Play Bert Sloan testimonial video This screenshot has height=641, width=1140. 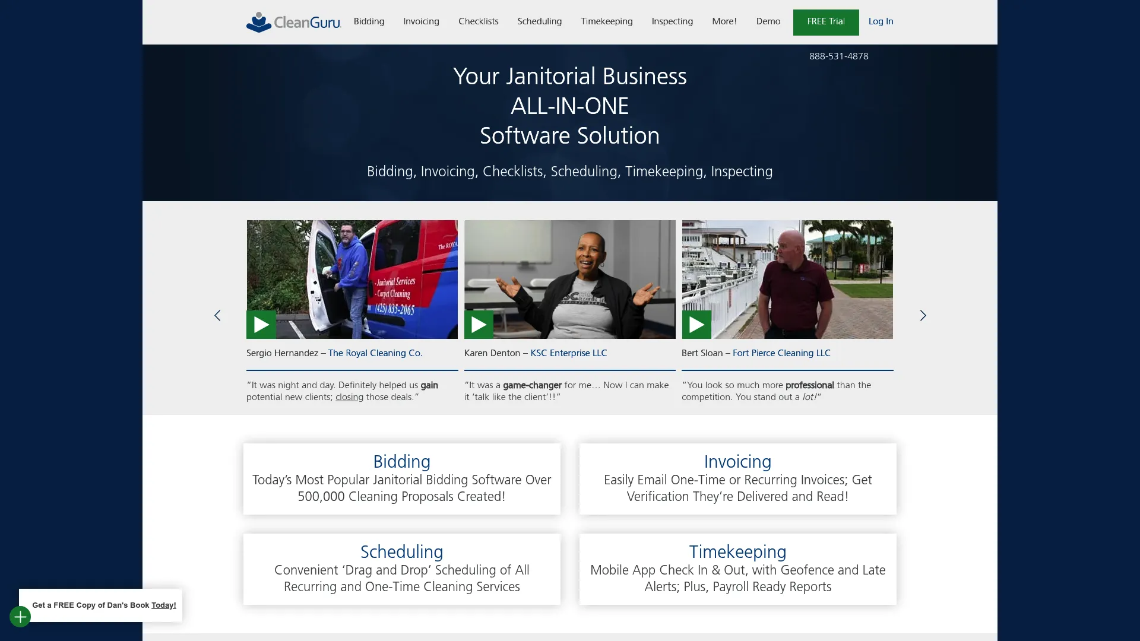click(x=696, y=325)
